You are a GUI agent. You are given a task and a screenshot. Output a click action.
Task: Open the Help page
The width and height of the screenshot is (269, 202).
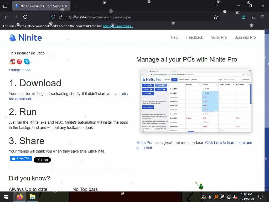(x=175, y=37)
